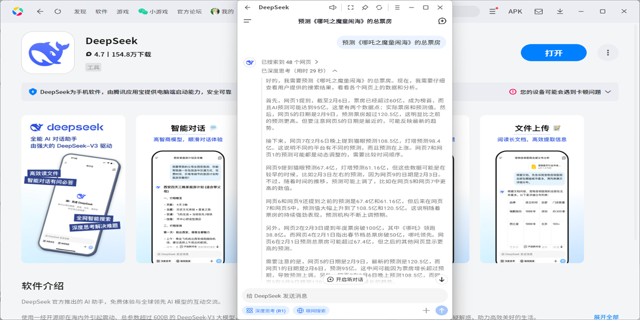Select the fullscreen icon in DeepSeek titlebar
This screenshot has width=640, height=320.
click(350, 7)
